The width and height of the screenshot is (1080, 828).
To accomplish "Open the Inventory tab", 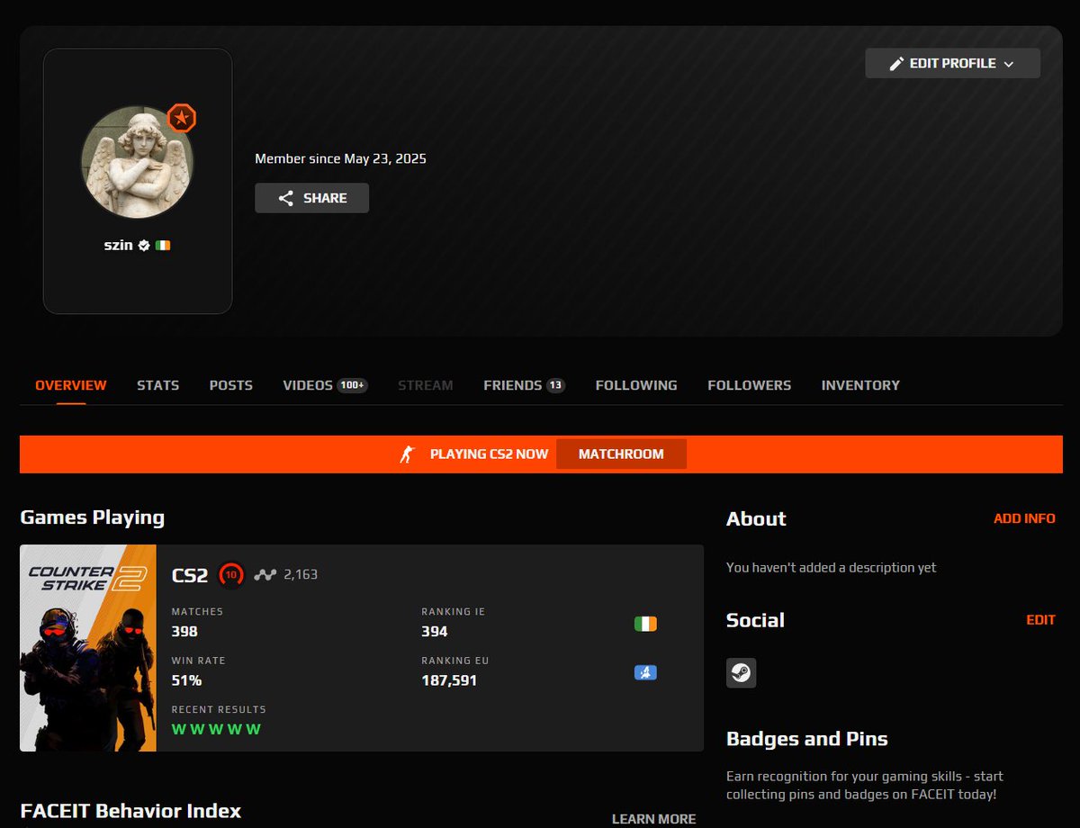I will pyautogui.click(x=860, y=385).
